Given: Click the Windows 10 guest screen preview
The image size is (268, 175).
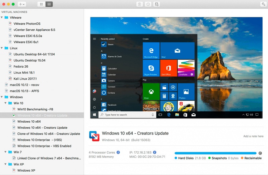Looking at the screenshot, I should click(177, 68).
